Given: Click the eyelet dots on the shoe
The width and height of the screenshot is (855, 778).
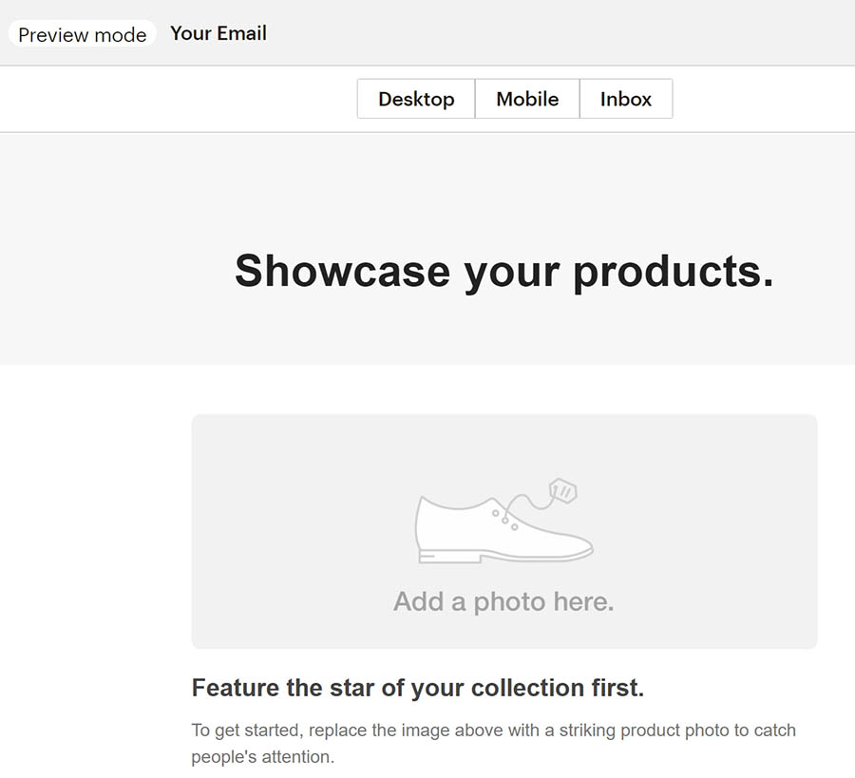Looking at the screenshot, I should point(505,519).
